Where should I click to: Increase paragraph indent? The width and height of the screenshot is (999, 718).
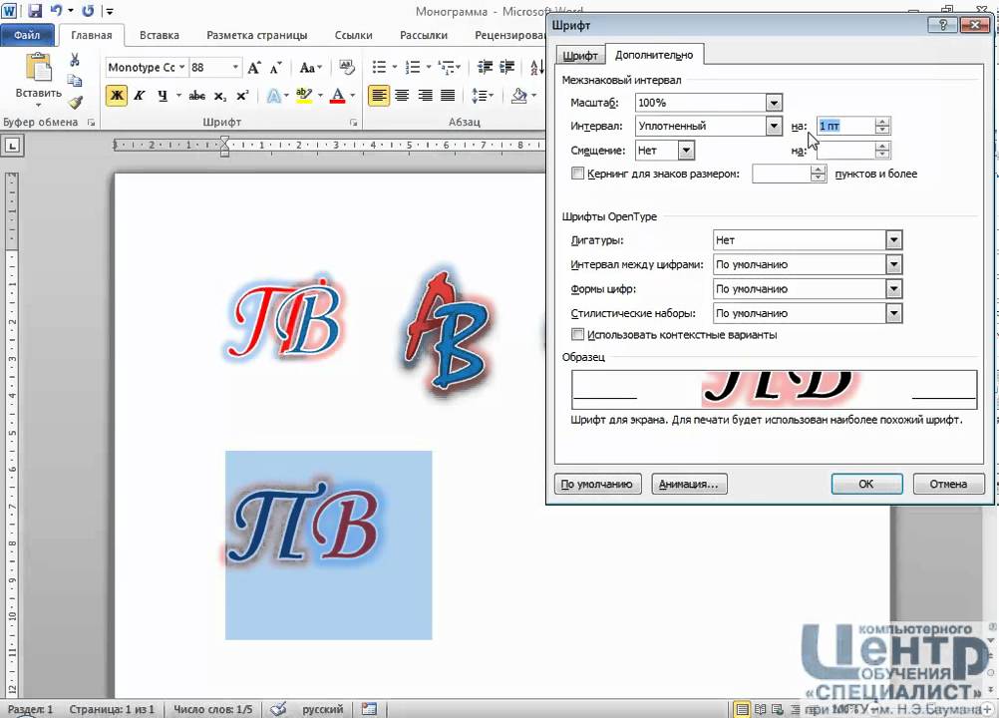[x=507, y=67]
